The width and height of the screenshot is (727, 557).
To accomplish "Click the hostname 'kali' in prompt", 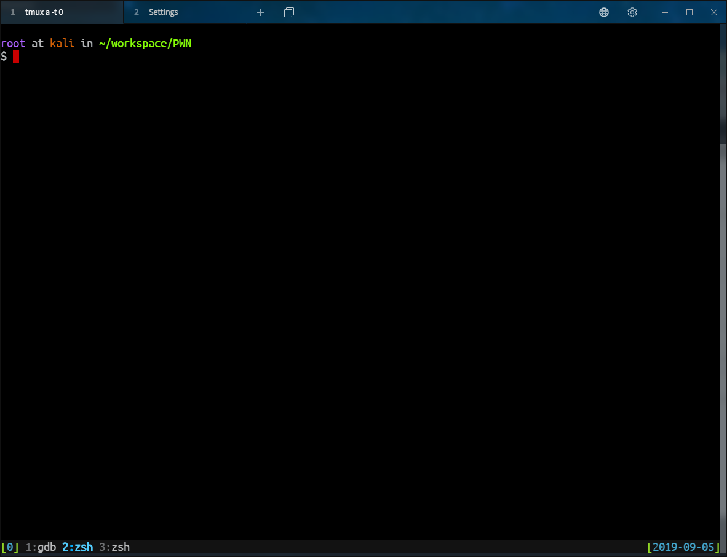I will [62, 43].
